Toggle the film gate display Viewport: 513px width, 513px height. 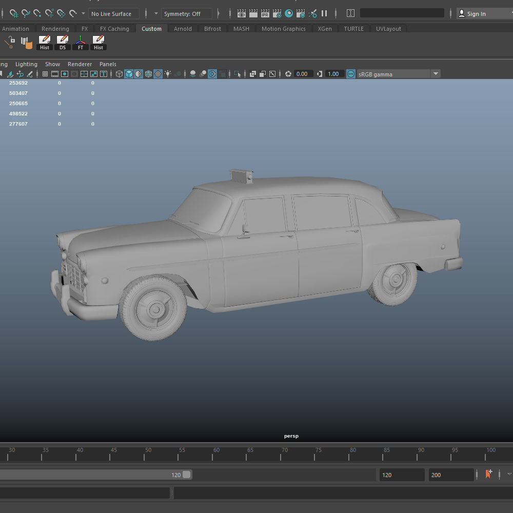point(55,74)
